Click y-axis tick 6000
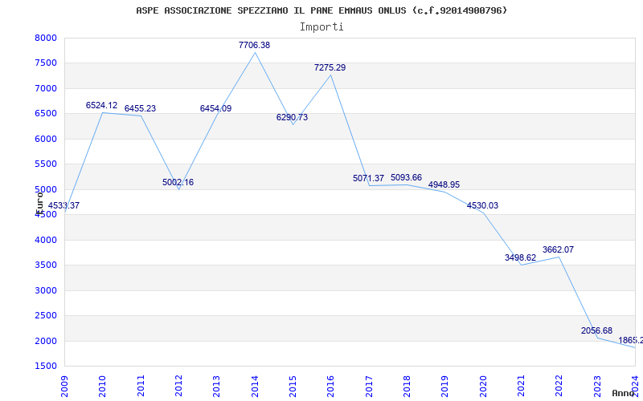The width and height of the screenshot is (643, 401). tap(46, 139)
